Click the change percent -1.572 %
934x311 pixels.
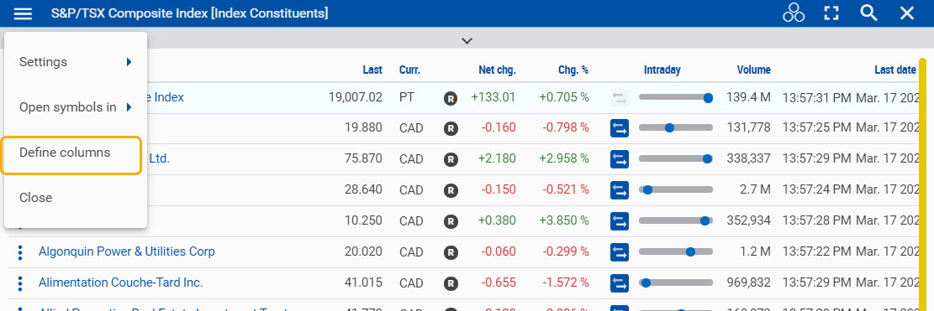[565, 282]
